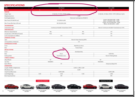The width and height of the screenshot is (135, 97).
Task: Select the Temporary Repair Kit value
Action: click(111, 64)
